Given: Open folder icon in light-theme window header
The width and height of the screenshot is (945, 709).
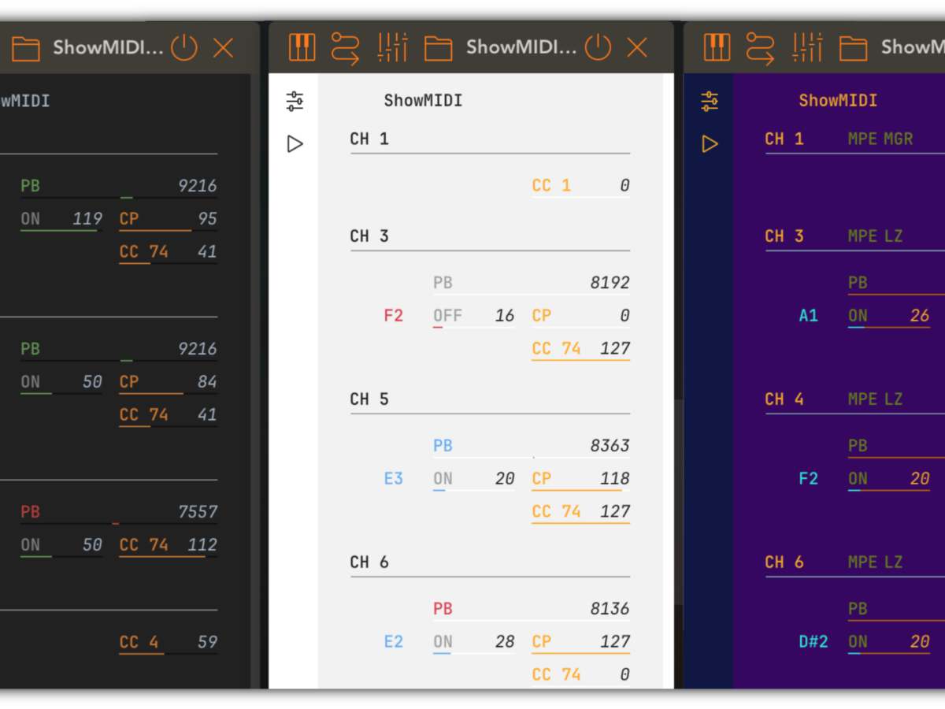Looking at the screenshot, I should tap(439, 49).
